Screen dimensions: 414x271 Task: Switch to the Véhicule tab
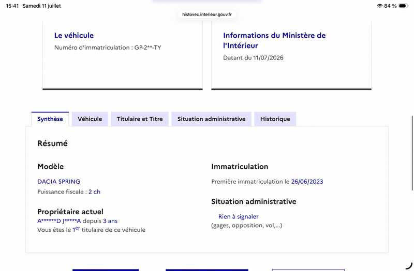(90, 119)
